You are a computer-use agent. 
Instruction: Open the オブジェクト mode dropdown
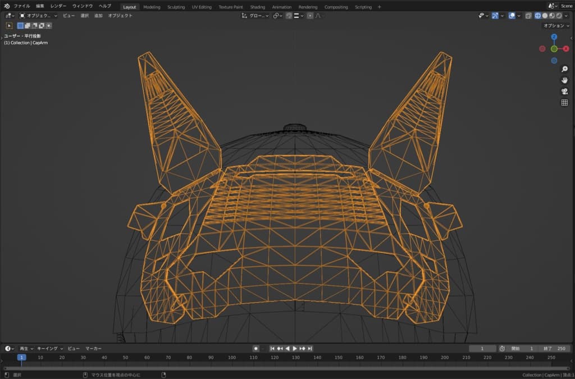click(38, 16)
